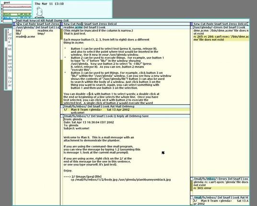The height and width of the screenshot is (206, 257).
Task: Click Save in the /mail/fs/mbox/1/ tag
Action: [x=145, y=116]
